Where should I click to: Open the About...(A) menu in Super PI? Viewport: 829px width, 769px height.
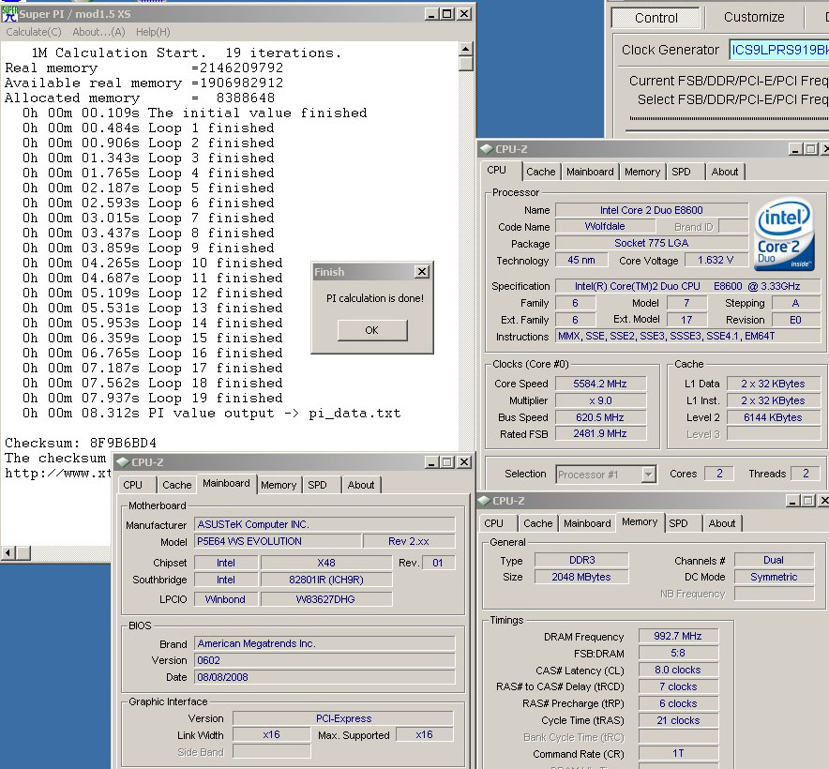tap(98, 32)
